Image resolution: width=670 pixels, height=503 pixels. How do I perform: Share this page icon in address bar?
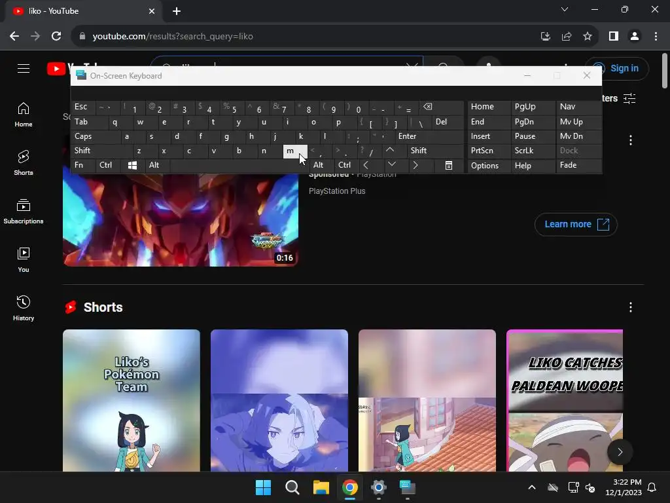(x=567, y=37)
